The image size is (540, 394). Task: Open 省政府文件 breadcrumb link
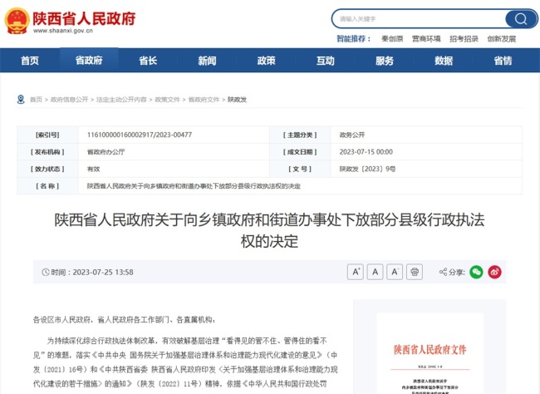click(204, 100)
